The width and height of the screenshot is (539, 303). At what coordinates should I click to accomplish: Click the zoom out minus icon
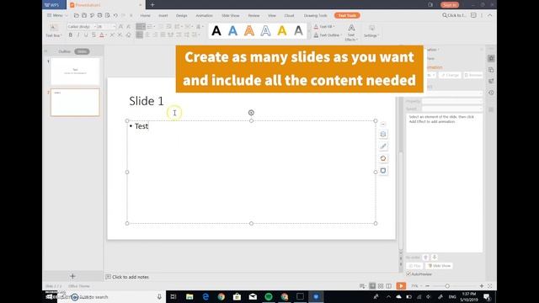click(x=427, y=286)
